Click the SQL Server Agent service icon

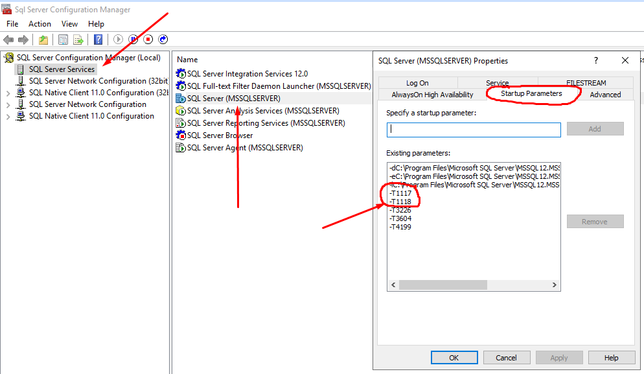(181, 148)
